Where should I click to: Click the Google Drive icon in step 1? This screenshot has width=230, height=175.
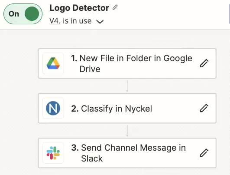pyautogui.click(x=53, y=63)
